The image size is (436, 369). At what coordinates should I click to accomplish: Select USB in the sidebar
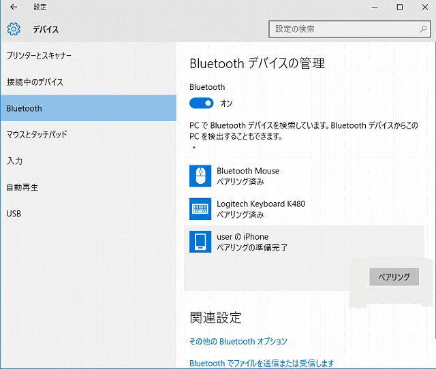(14, 214)
